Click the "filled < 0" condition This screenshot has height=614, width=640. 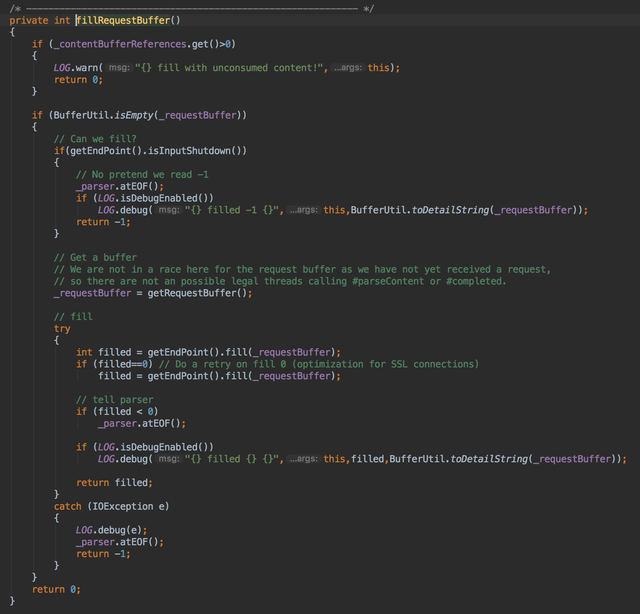[125, 411]
